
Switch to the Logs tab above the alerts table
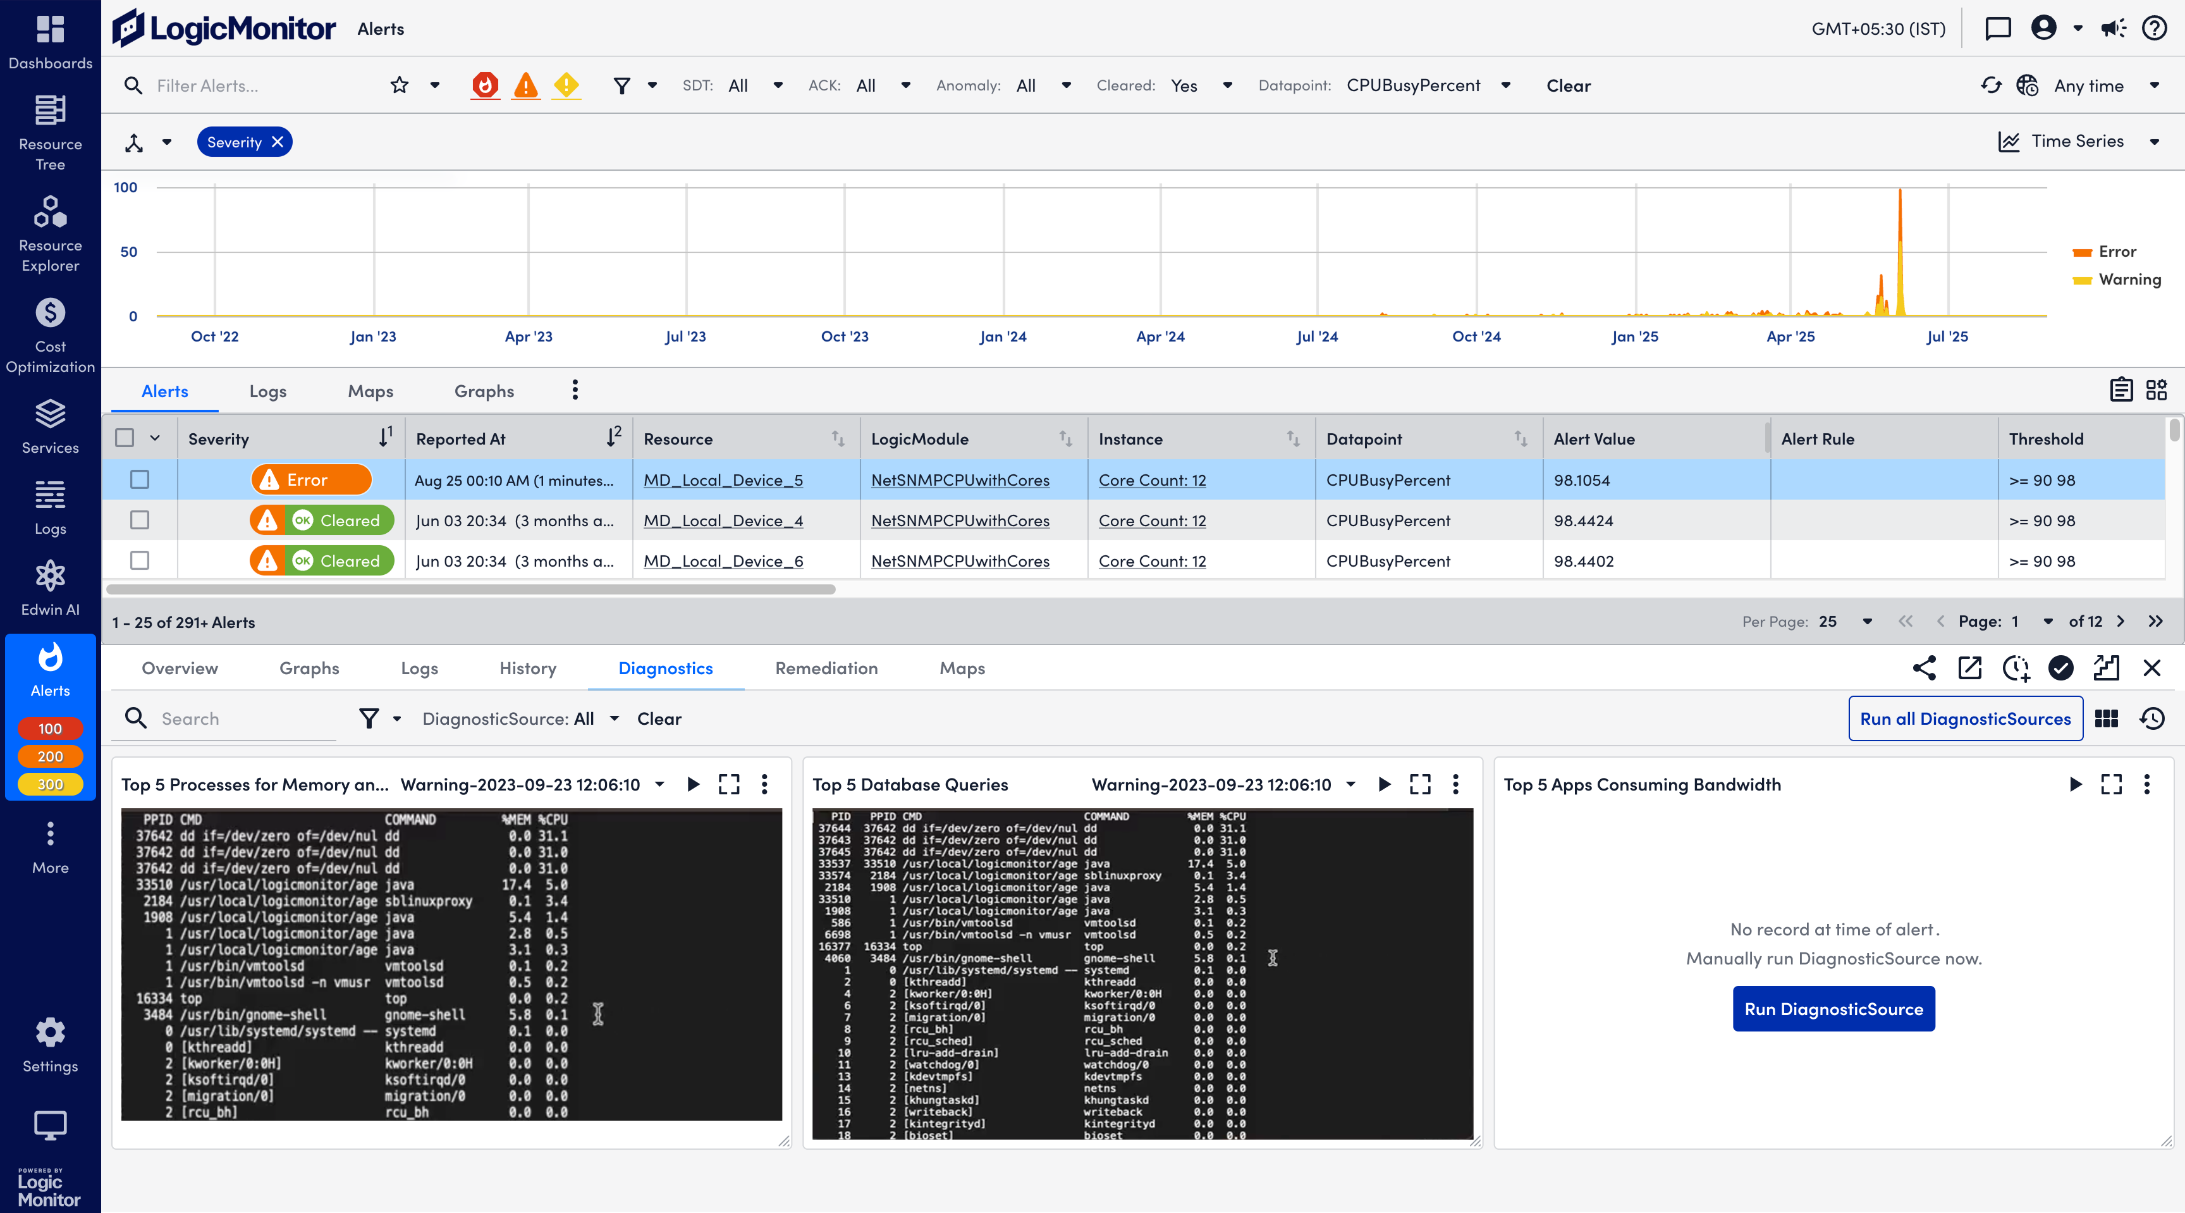tap(267, 391)
